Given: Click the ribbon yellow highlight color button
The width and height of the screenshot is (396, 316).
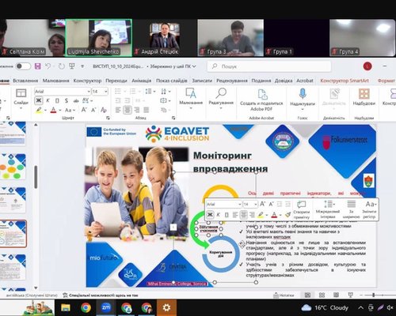Looking at the screenshot, I should 39,110.
